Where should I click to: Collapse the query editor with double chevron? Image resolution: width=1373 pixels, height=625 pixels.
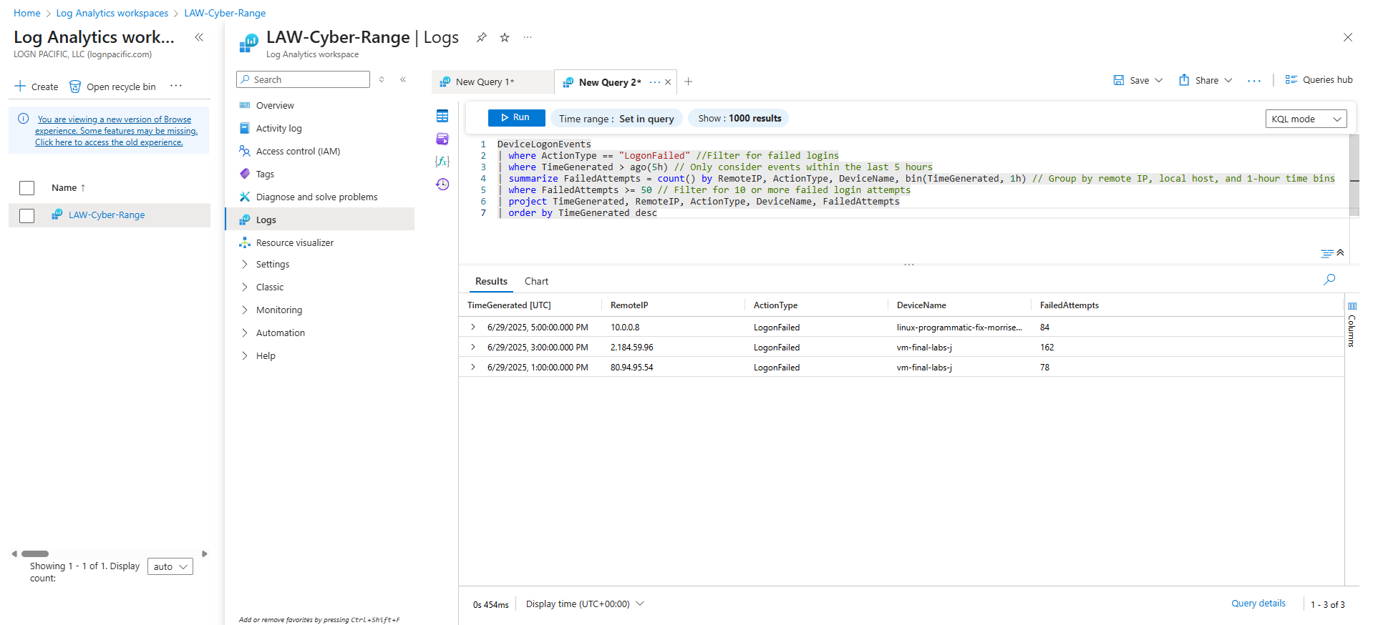pyautogui.click(x=1340, y=252)
